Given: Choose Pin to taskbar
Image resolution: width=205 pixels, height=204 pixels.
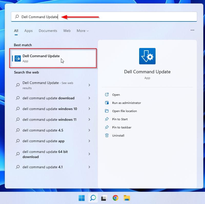Looking at the screenshot, I should point(121,127).
